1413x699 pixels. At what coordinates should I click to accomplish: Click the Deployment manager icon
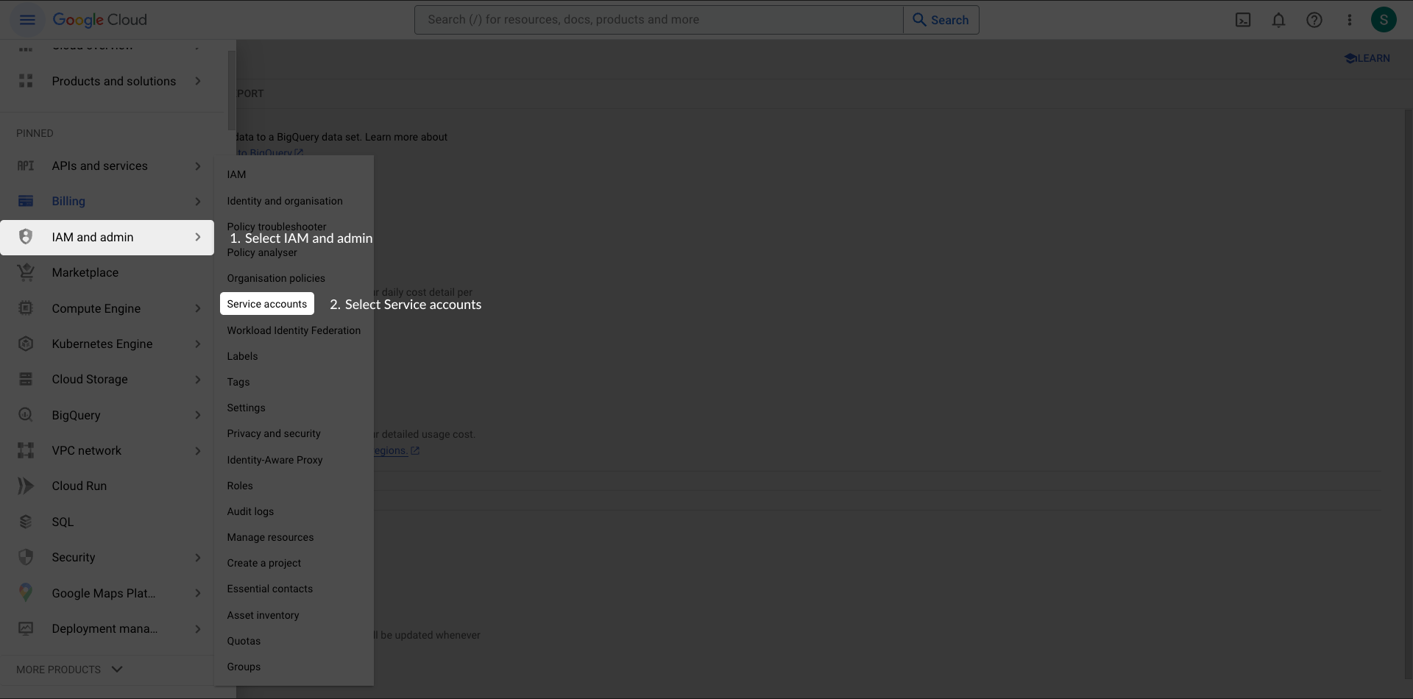26,628
